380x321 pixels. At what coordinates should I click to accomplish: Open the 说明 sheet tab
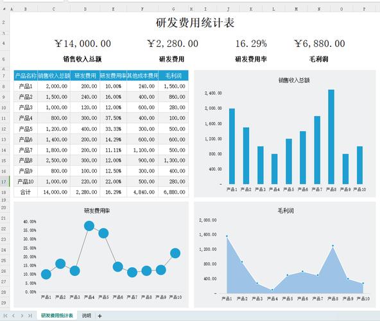(x=86, y=315)
